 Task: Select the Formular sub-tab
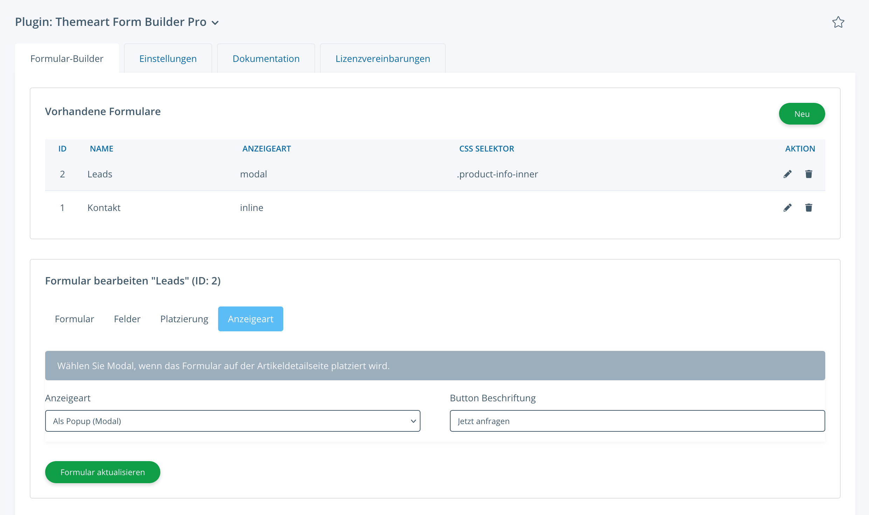pyautogui.click(x=74, y=319)
